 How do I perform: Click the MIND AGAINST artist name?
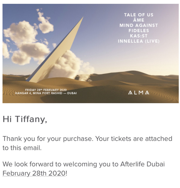tap(139, 26)
